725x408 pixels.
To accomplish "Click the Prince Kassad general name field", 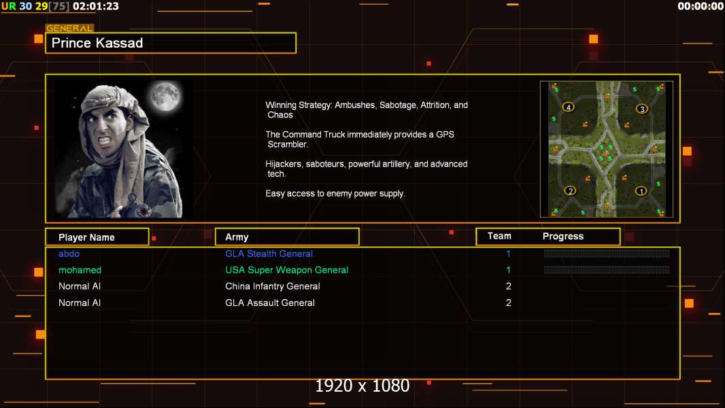I will [171, 43].
